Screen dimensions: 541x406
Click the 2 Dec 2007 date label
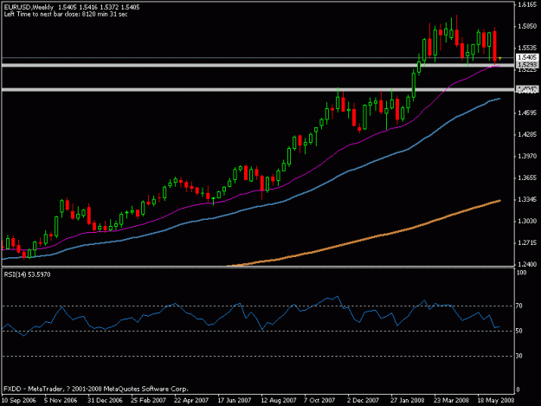tap(363, 401)
